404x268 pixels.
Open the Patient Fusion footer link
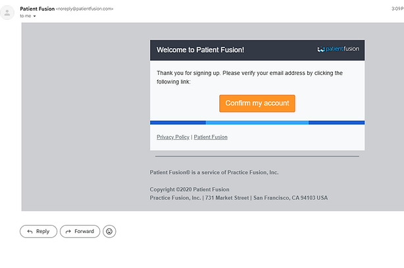[211, 137]
